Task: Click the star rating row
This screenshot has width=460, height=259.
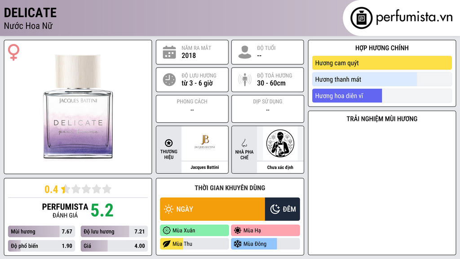Action: click(x=86, y=189)
